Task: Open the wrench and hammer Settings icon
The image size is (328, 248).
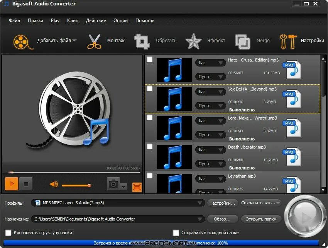Action: [288, 41]
